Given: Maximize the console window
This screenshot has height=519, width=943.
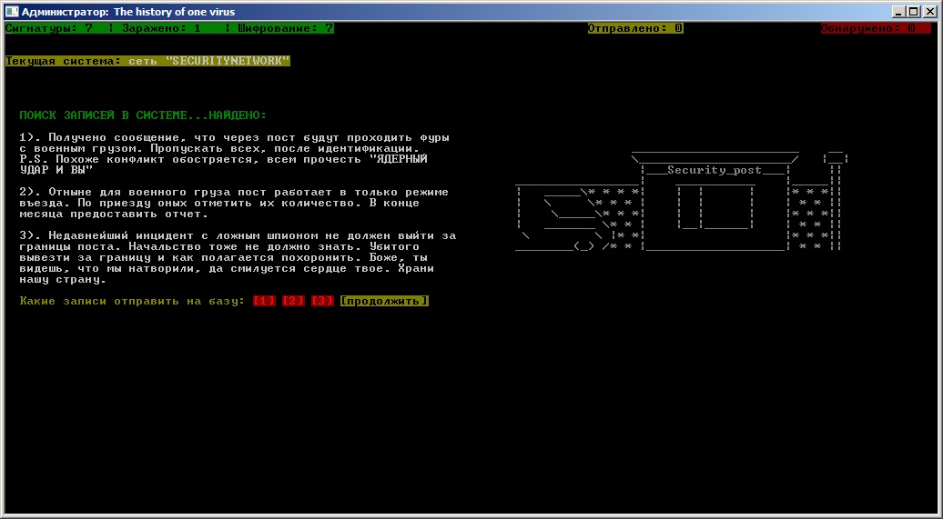Looking at the screenshot, I should pyautogui.click(x=913, y=12).
